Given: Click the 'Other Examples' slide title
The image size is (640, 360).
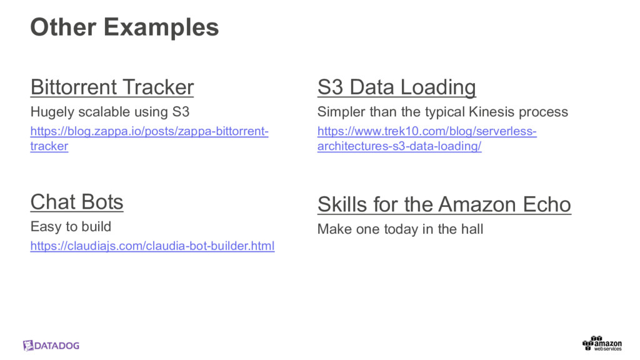Looking at the screenshot, I should pyautogui.click(x=124, y=27).
